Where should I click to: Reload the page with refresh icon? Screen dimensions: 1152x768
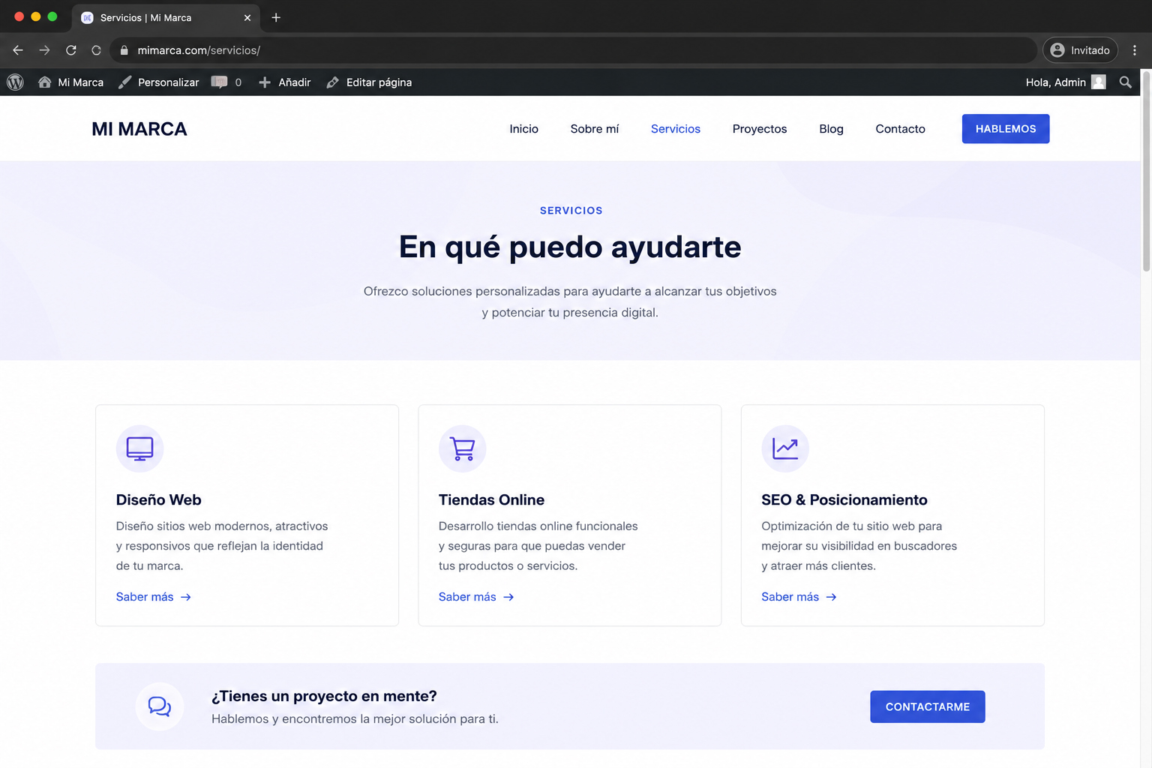click(x=71, y=50)
